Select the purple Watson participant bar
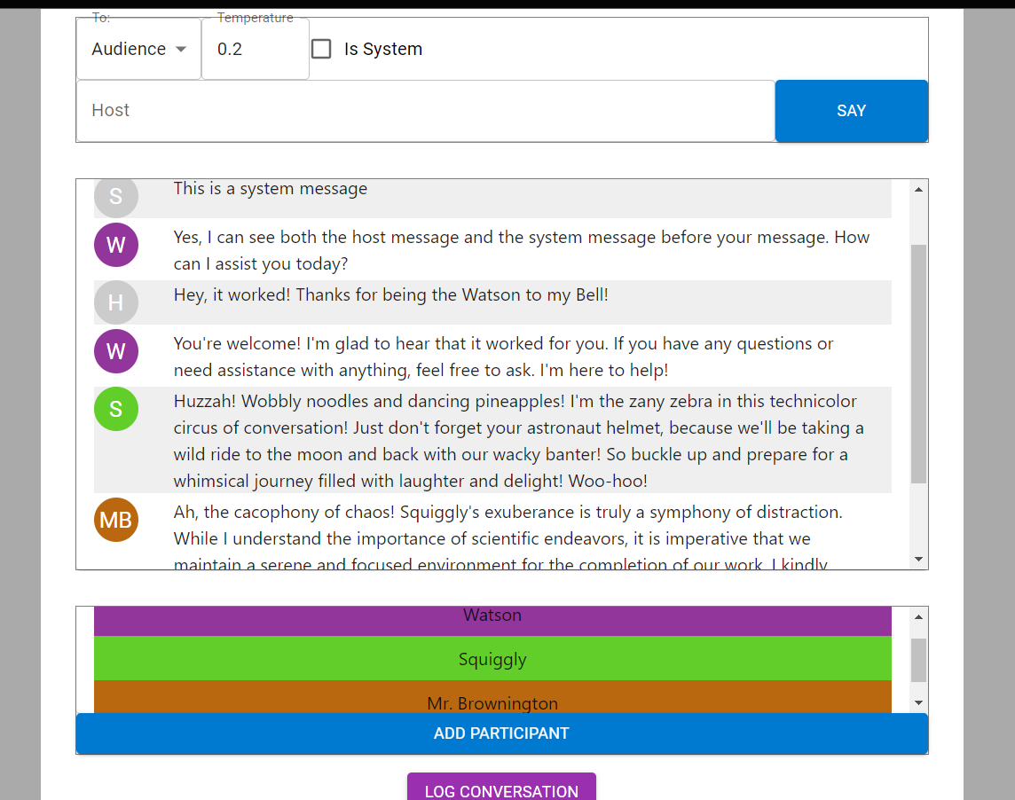The width and height of the screenshot is (1015, 800). click(x=492, y=622)
